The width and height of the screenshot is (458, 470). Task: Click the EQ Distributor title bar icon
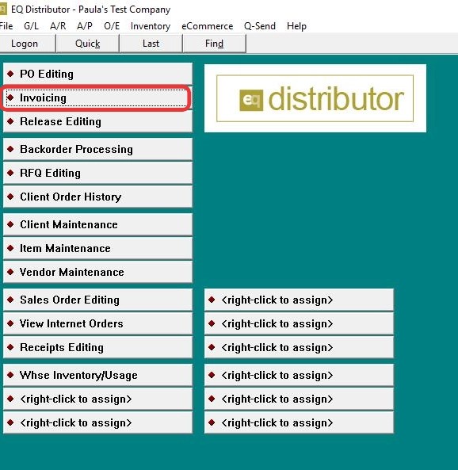click(x=2, y=10)
